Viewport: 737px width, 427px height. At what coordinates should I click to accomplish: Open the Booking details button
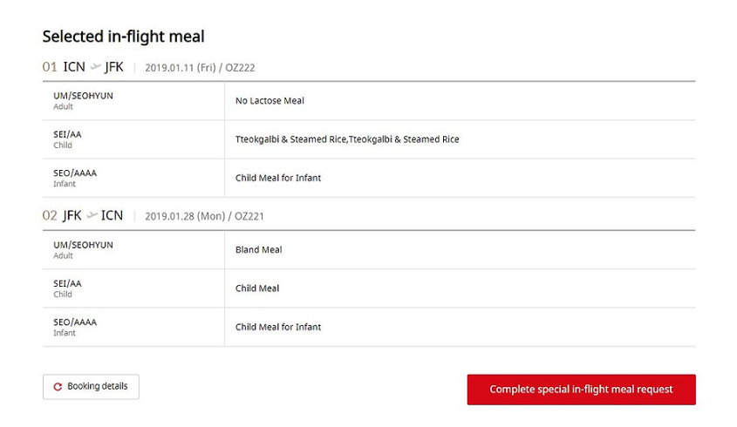pos(91,387)
